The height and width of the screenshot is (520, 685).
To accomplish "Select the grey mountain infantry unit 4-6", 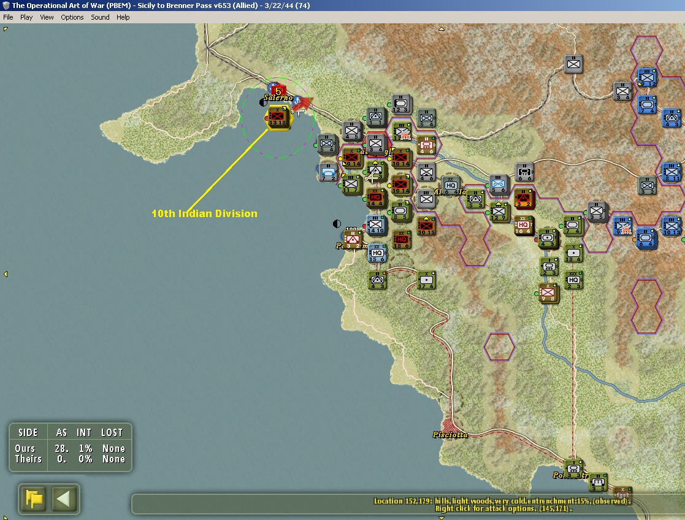I will tap(426, 172).
